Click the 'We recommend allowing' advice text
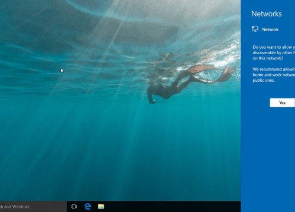Image resolution: width=295 pixels, height=212 pixels. [274, 75]
